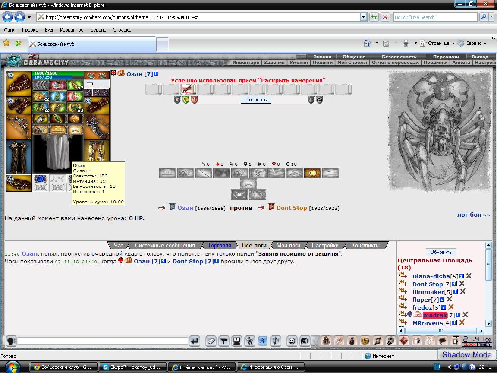Click the highlighted golden combat technique icon
This screenshot has width=497, height=373.
[312, 173]
